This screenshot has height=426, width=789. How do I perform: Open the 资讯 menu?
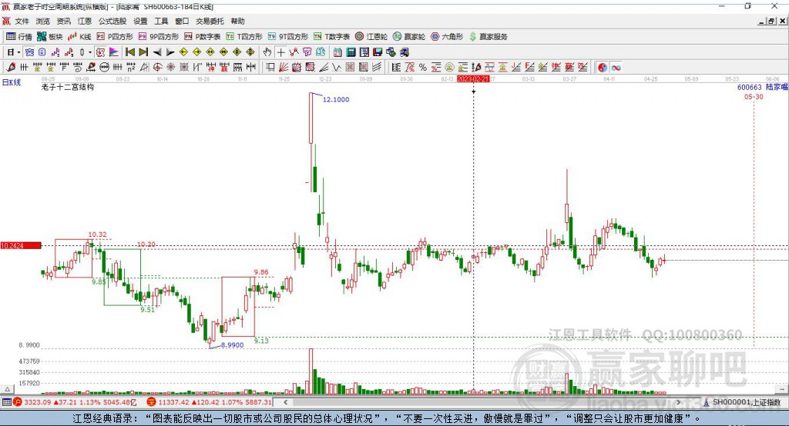click(x=63, y=21)
